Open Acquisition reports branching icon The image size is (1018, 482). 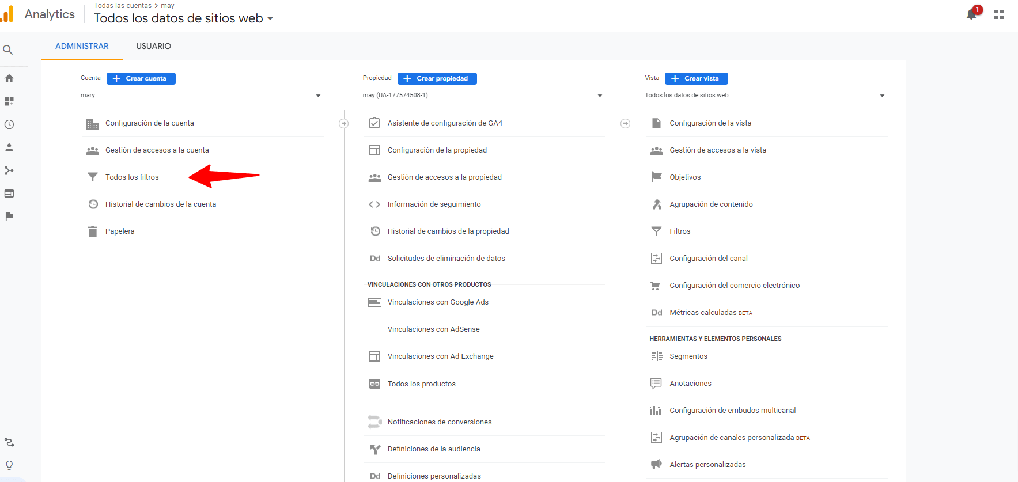click(9, 170)
